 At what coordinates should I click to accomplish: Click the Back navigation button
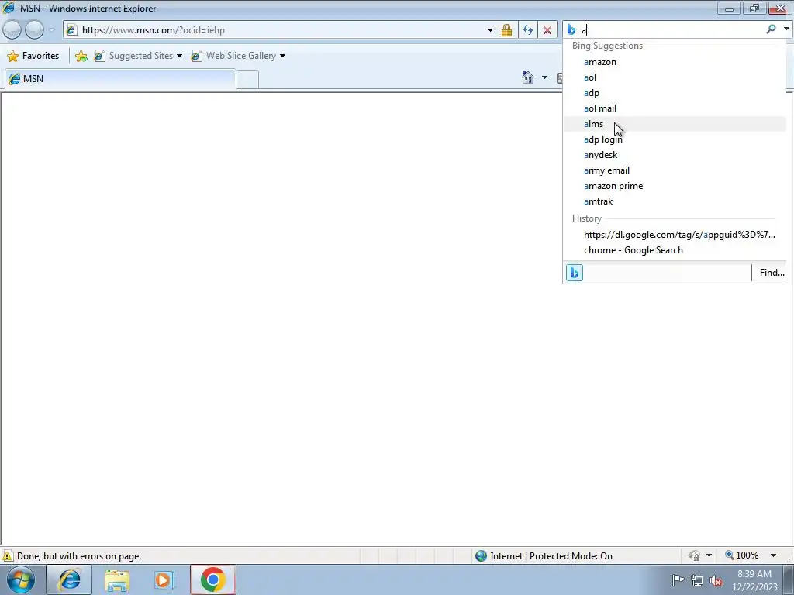(x=12, y=30)
